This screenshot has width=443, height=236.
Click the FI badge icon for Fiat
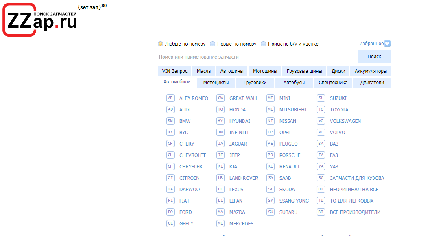[170, 201]
